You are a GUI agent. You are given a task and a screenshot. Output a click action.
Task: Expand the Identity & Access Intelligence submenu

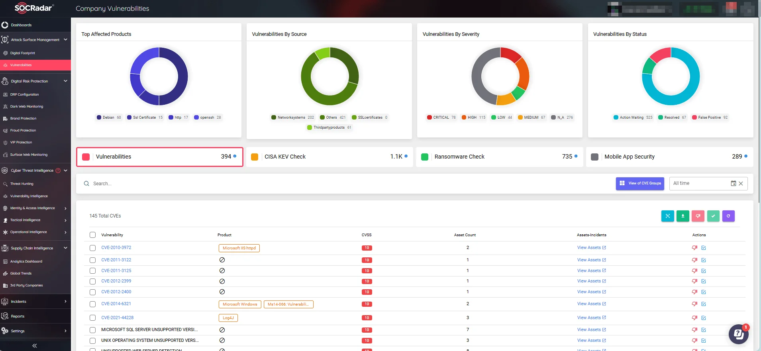(x=65, y=208)
